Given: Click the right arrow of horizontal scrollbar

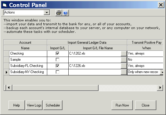Looking at the screenshot, I should coord(160,88).
